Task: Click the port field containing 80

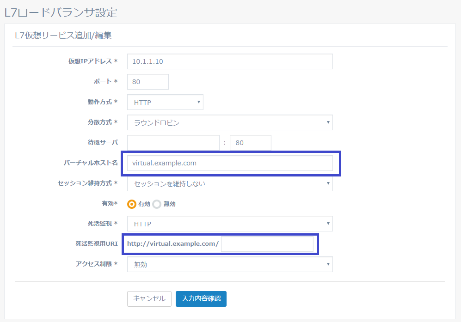Action: pos(148,81)
